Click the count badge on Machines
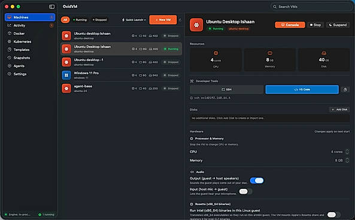This screenshot has height=220, width=355. [x=51, y=17]
